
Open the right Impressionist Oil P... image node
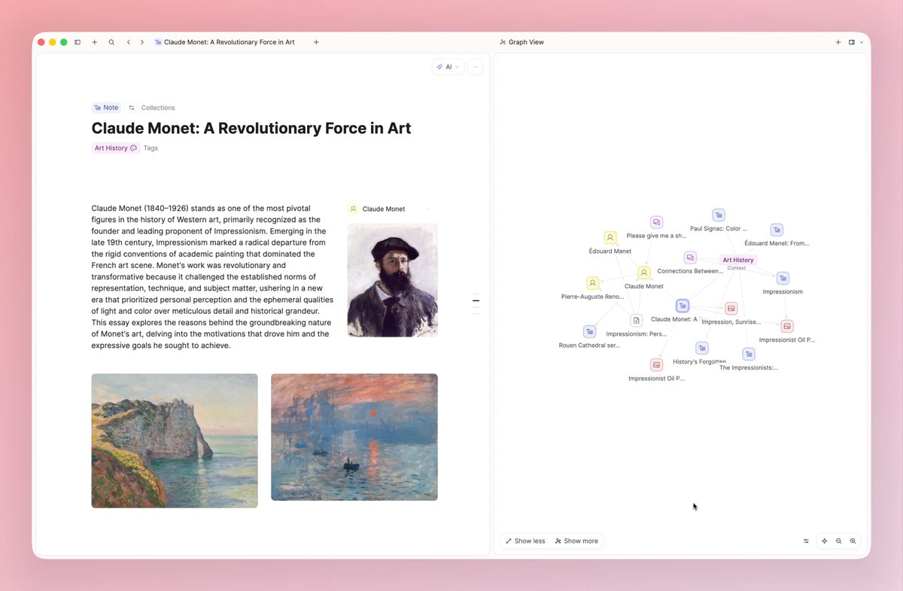(787, 326)
